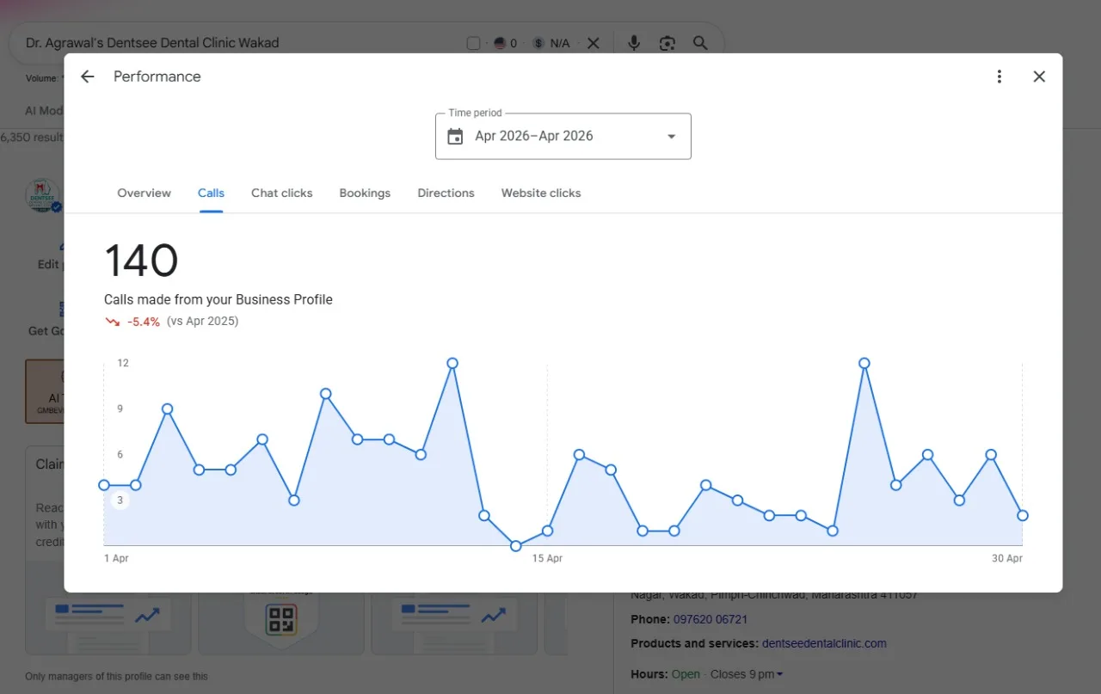Open the dentseedentalclinic.com link
1101x694 pixels.
point(824,643)
